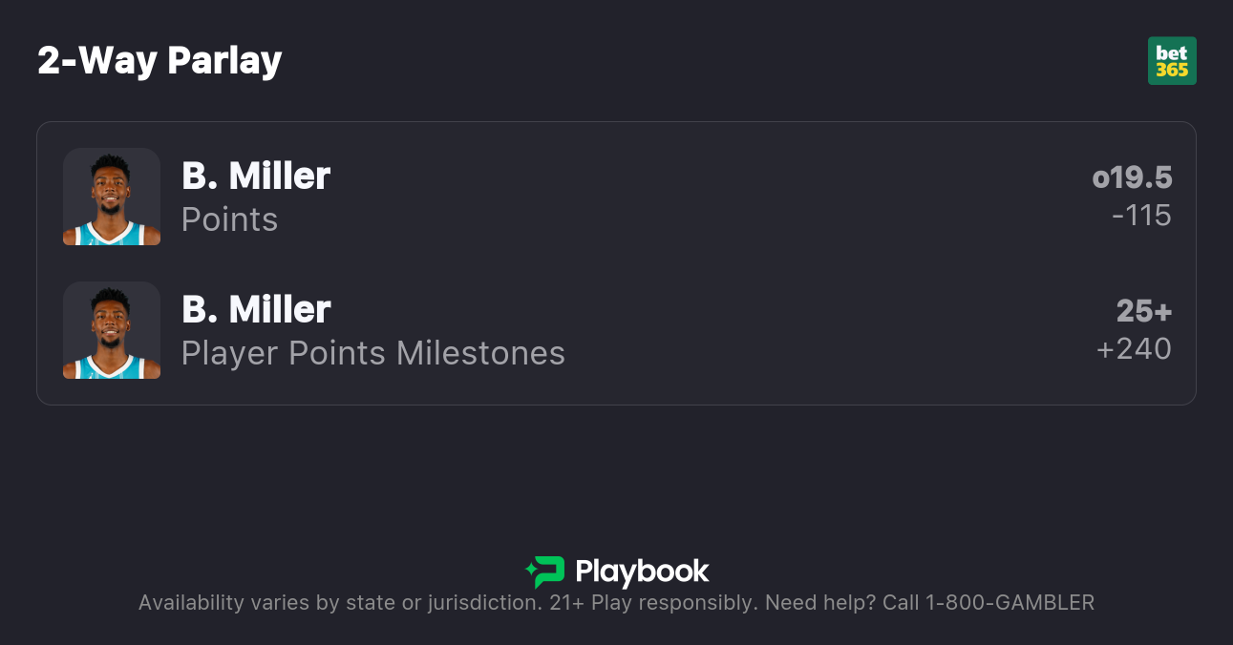Click the Playbook wordmark text
Image resolution: width=1233 pixels, height=645 pixels.
[x=642, y=572]
